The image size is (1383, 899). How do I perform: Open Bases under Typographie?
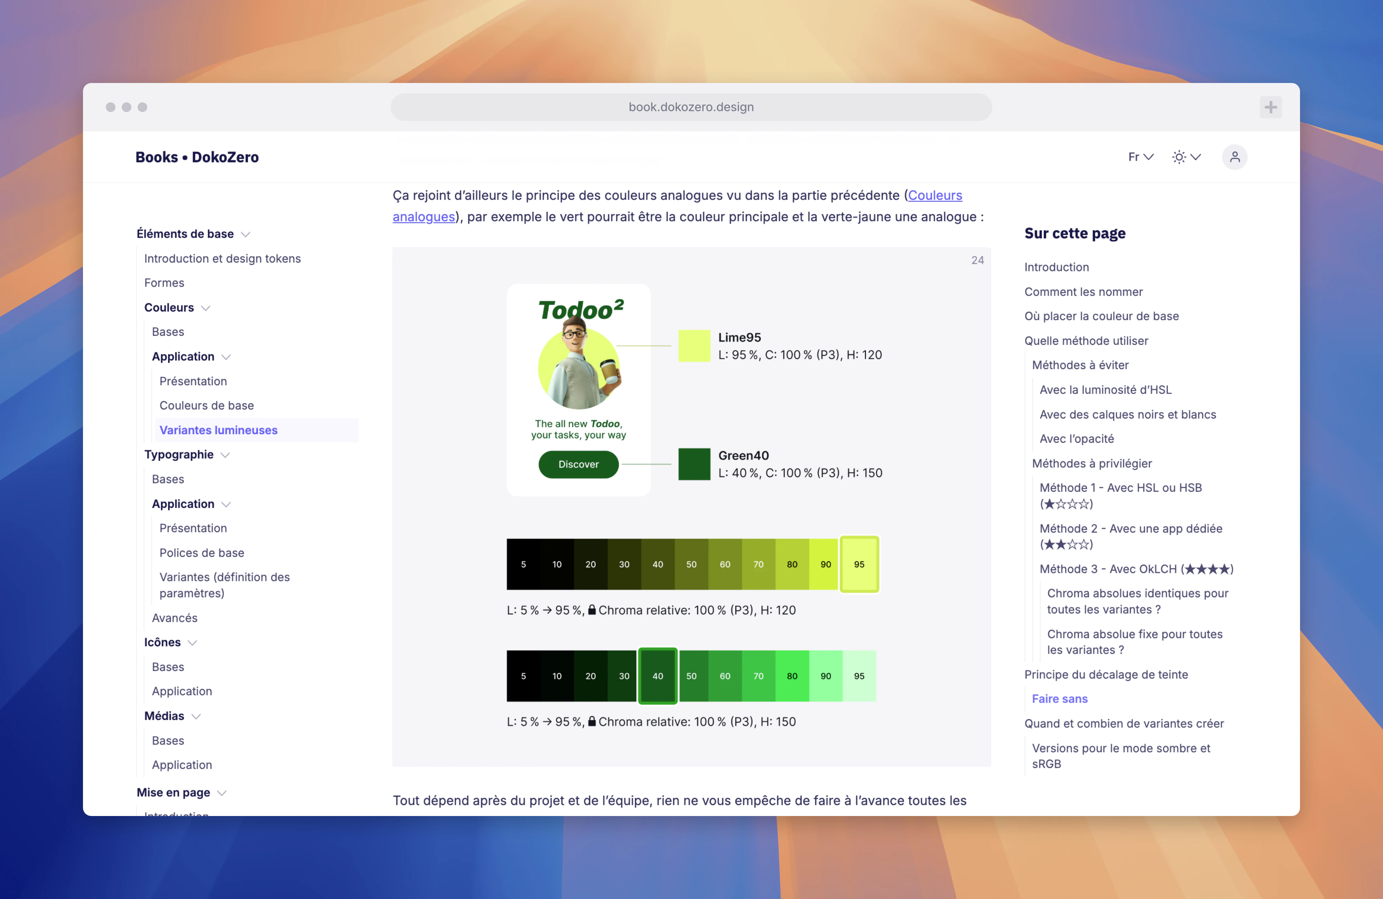point(168,480)
